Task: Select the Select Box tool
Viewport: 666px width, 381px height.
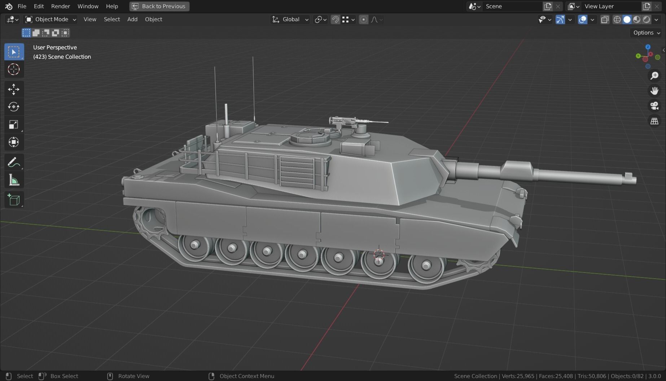Action: pyautogui.click(x=14, y=52)
